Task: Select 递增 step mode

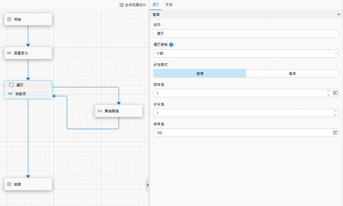Action: click(200, 73)
